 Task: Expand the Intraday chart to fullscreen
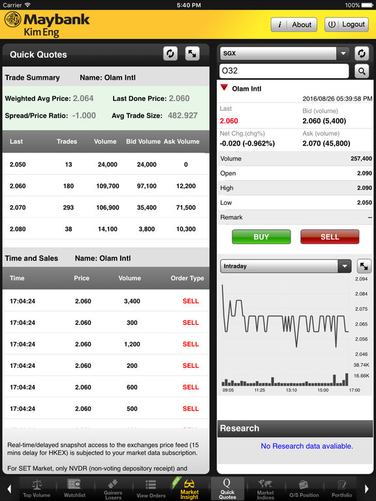coord(364,266)
